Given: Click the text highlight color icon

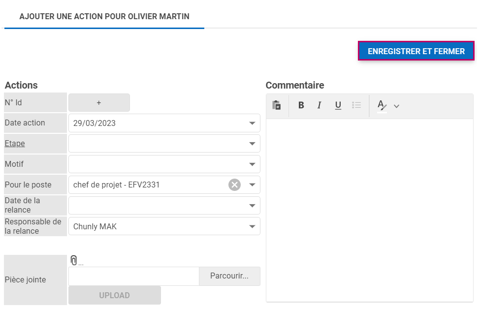Looking at the screenshot, I should 382,105.
